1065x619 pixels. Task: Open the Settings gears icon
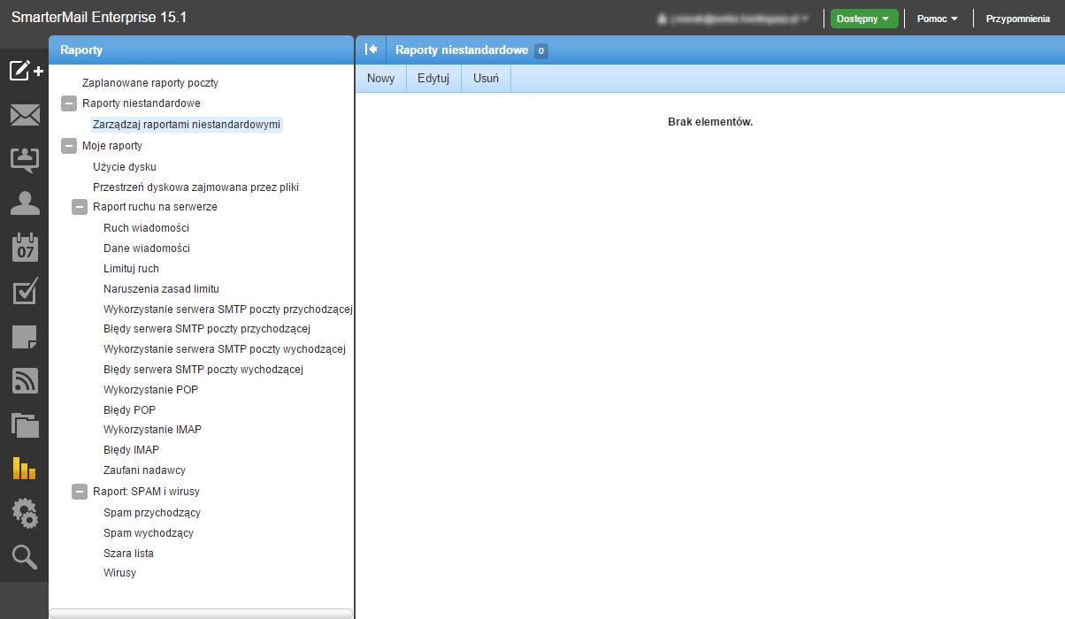click(x=25, y=513)
